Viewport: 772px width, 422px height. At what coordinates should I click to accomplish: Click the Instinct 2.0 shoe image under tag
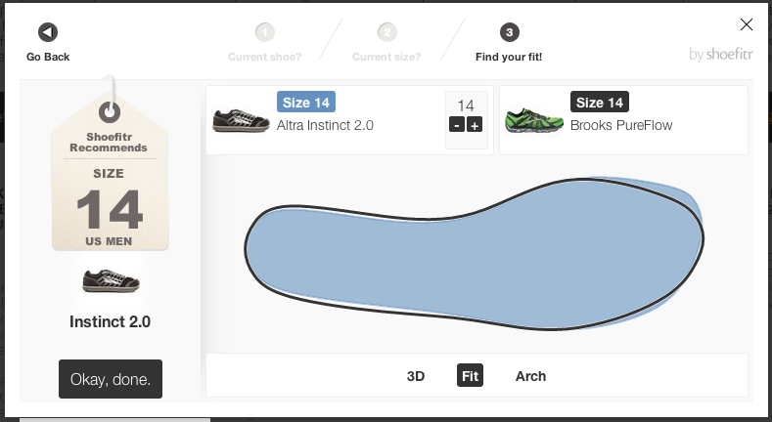point(111,281)
